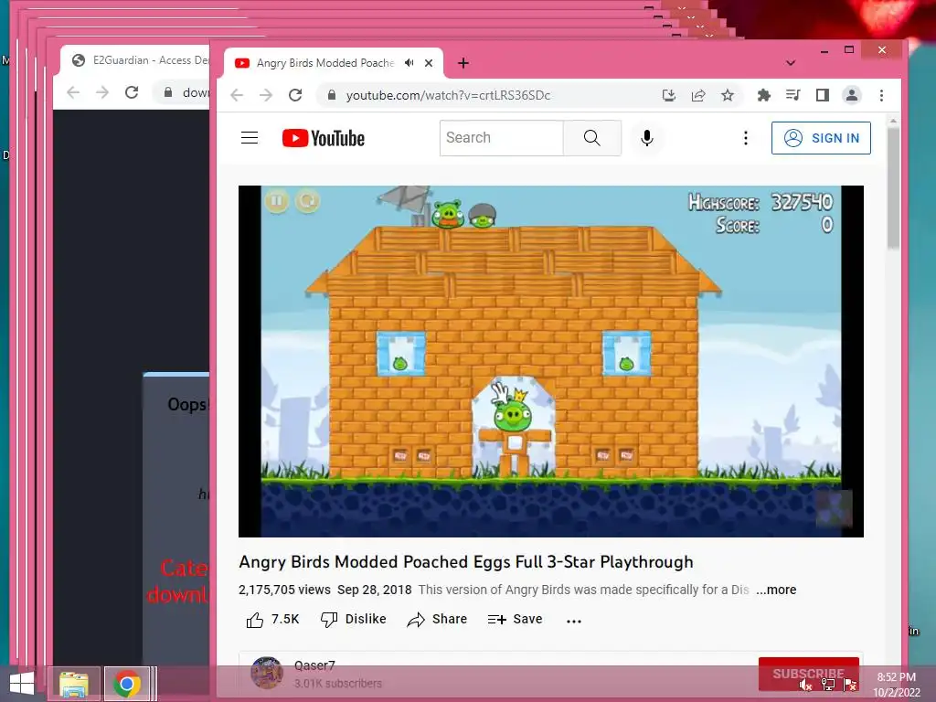Click the Action Center flag icon in tray
936x702 pixels.
[850, 686]
